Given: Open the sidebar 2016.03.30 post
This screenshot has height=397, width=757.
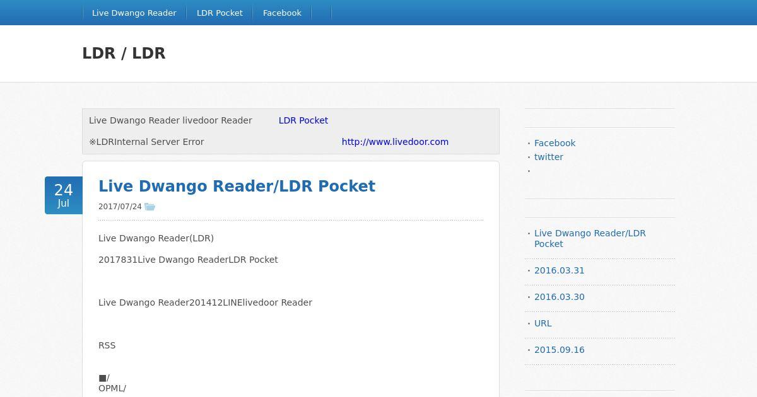Looking at the screenshot, I should [560, 297].
